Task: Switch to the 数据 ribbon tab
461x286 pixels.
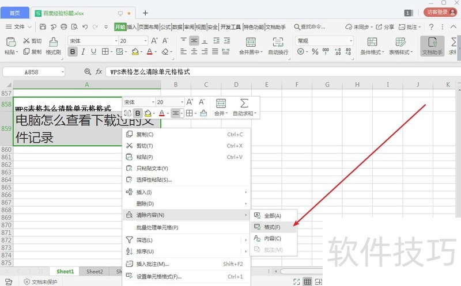Action: coord(177,27)
